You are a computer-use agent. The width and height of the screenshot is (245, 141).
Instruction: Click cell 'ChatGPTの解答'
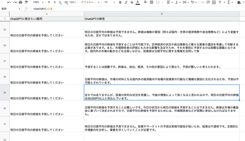pyautogui.click(x=162, y=19)
